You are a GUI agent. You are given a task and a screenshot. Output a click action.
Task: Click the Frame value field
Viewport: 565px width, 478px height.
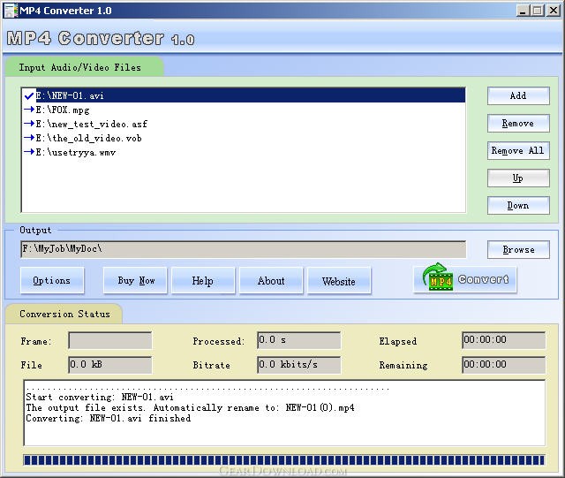(x=109, y=340)
